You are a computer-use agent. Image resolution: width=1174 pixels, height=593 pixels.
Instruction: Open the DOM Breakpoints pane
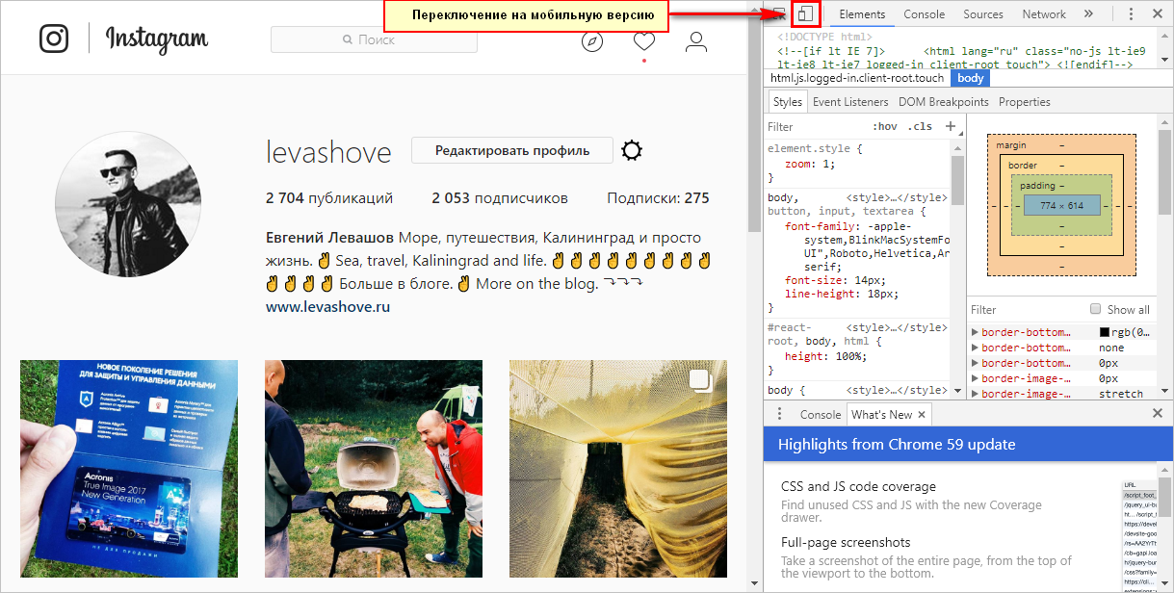943,102
